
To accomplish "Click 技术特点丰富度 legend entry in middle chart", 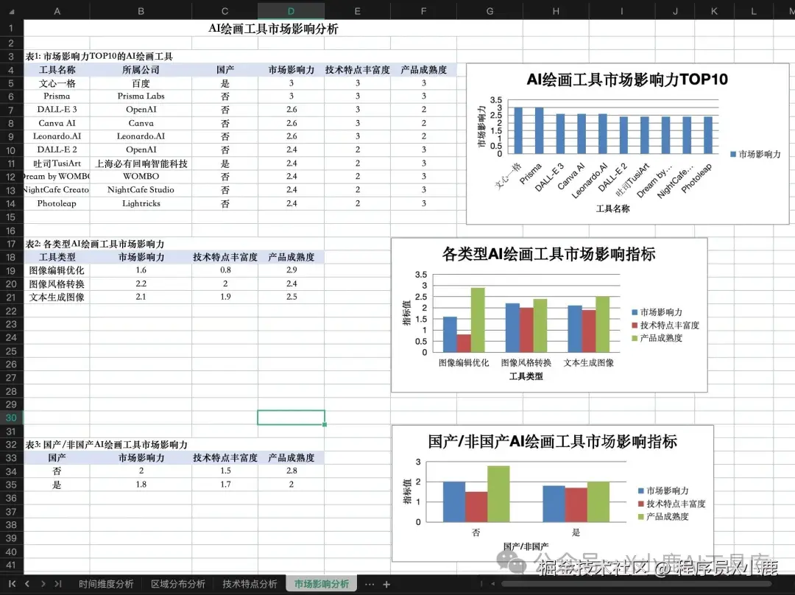I will 665,325.
